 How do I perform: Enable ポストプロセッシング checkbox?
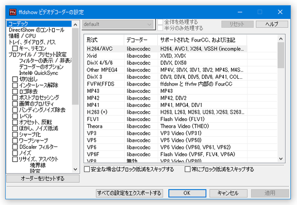click(15, 98)
